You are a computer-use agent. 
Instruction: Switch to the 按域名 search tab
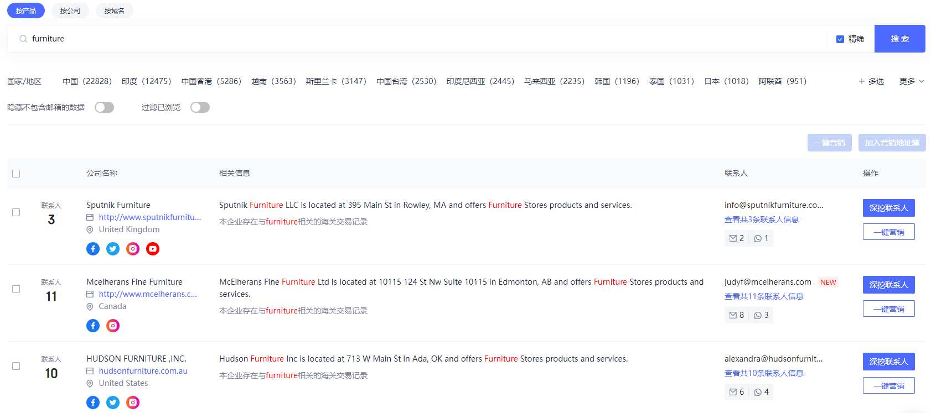click(114, 11)
